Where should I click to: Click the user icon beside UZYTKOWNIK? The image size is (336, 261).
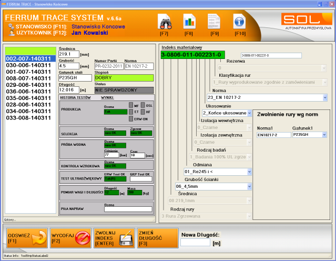pos(12,33)
